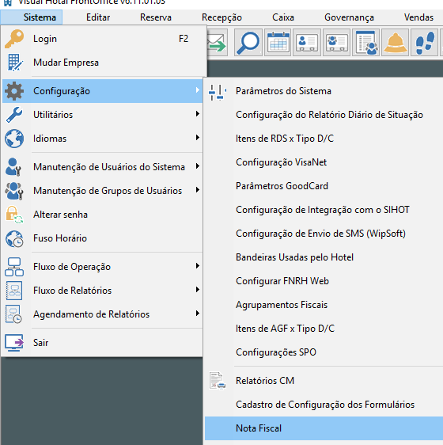Image resolution: width=443 pixels, height=445 pixels.
Task: Click the flowchart icon beside Fluxo de Operação
Action: 14,267
